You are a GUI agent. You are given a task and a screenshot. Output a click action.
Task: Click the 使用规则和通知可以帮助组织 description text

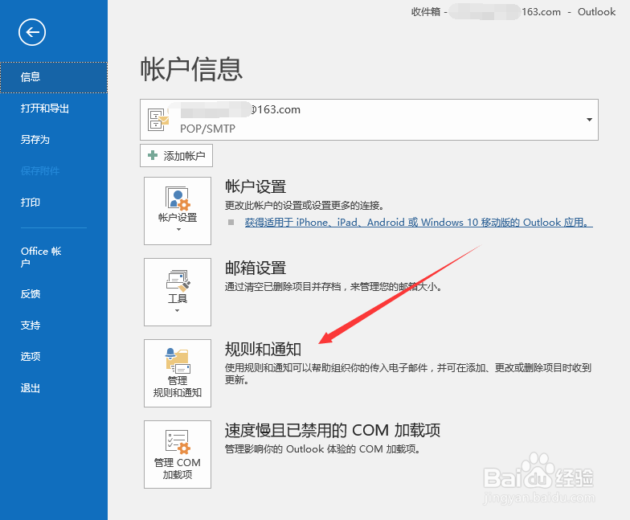pos(408,374)
